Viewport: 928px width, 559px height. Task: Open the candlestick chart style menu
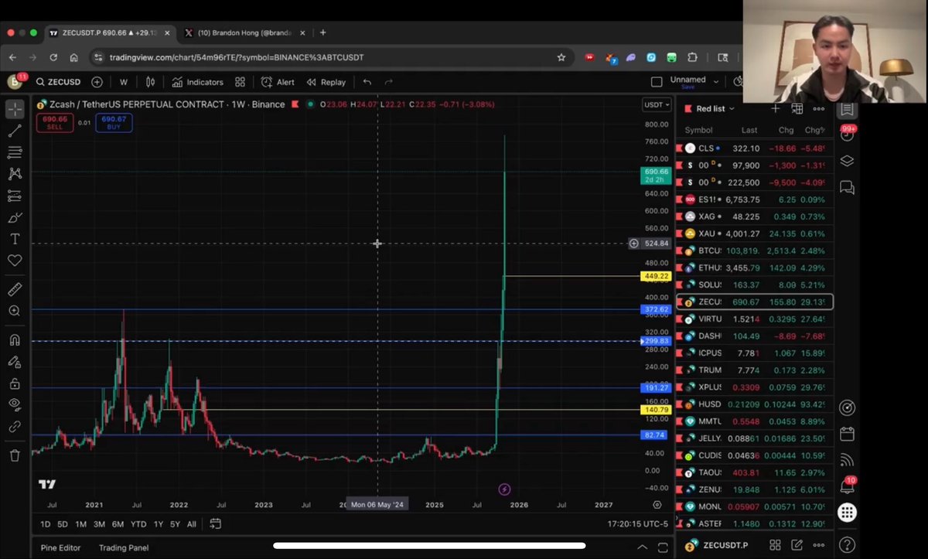[x=151, y=82]
